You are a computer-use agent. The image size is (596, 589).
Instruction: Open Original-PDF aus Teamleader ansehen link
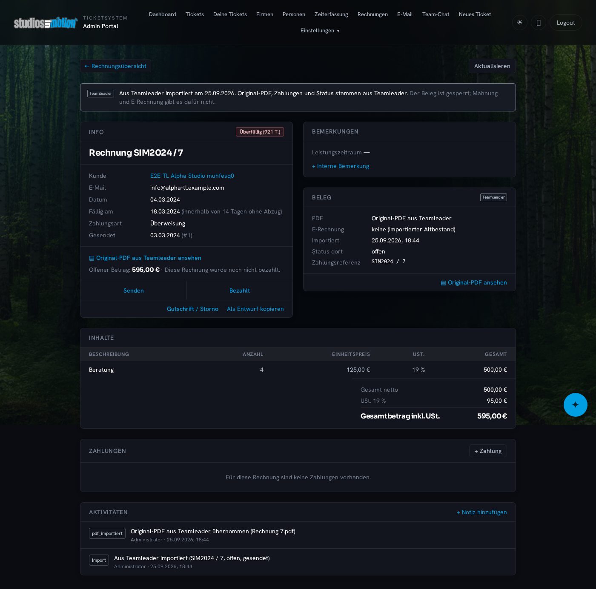[x=145, y=258]
